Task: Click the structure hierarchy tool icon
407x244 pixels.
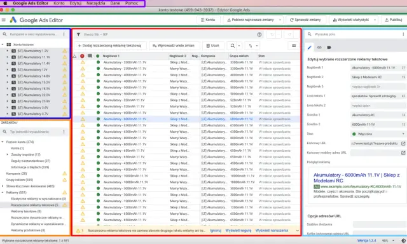Action: [x=251, y=46]
